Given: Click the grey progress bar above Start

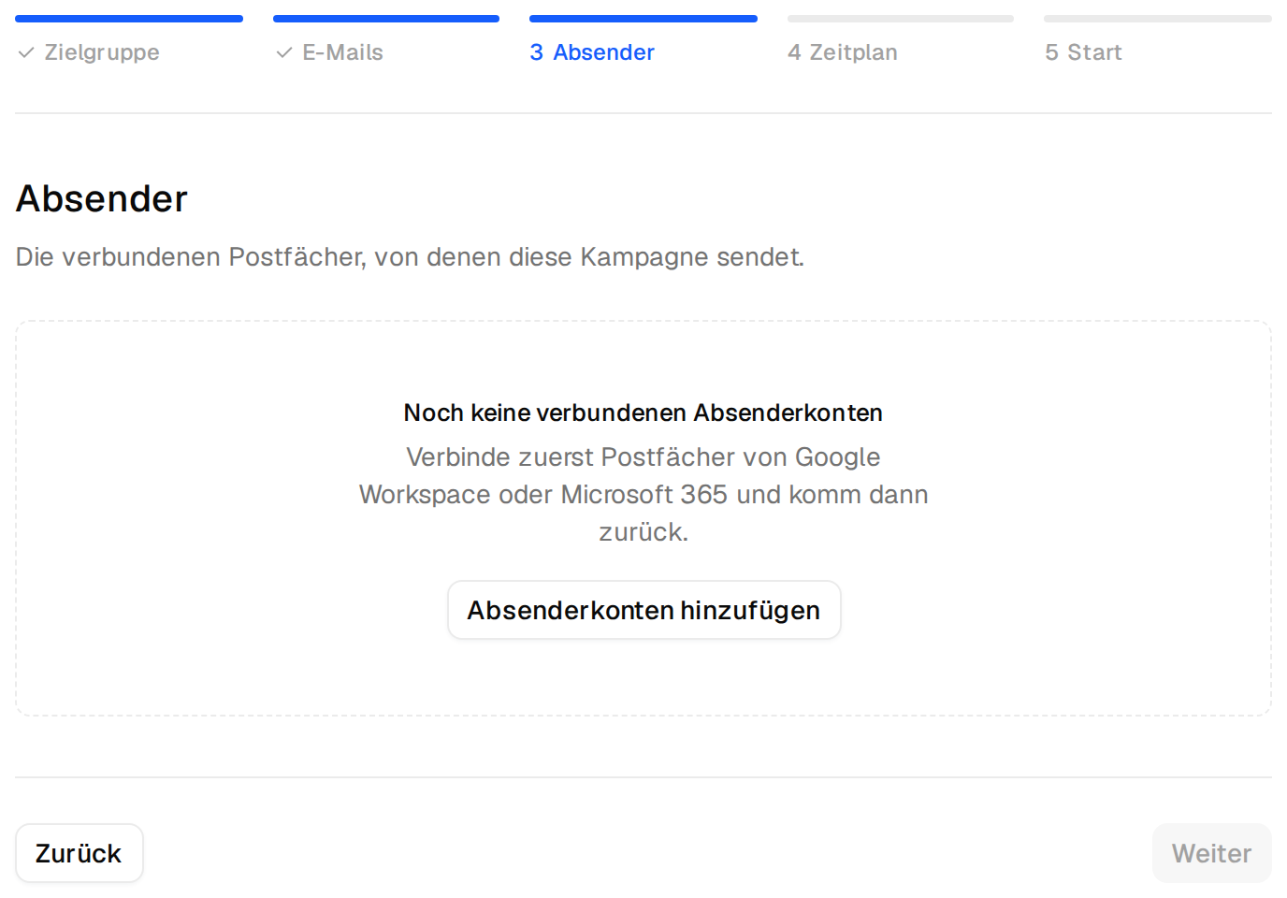Looking at the screenshot, I should tap(1158, 19).
